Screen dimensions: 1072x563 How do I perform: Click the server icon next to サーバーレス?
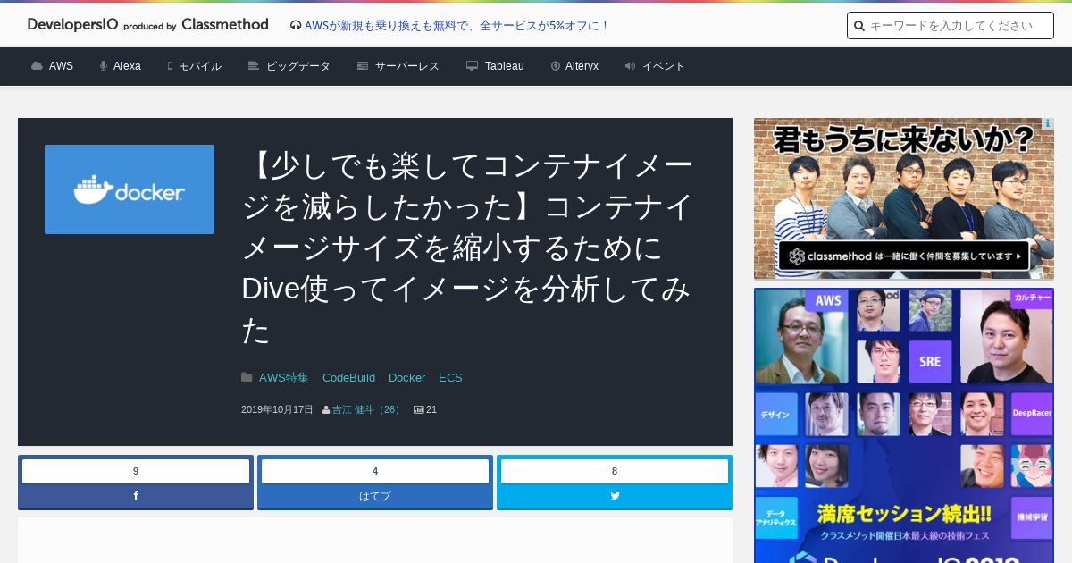[x=363, y=66]
